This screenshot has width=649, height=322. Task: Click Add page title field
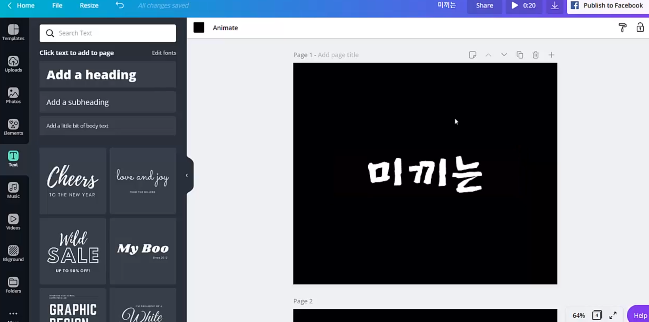(x=338, y=55)
